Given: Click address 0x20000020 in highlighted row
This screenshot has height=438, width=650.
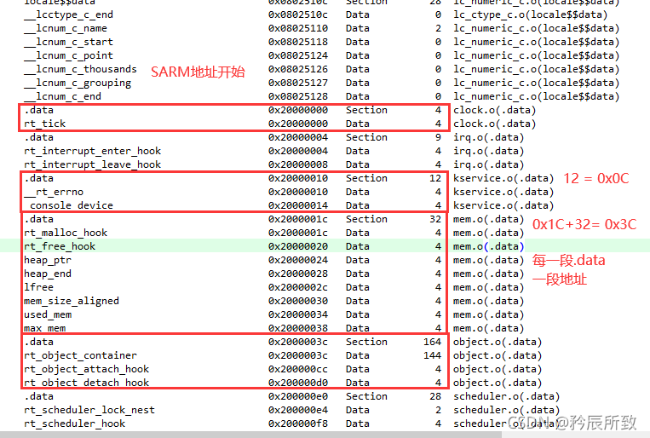Looking at the screenshot, I should [x=298, y=246].
